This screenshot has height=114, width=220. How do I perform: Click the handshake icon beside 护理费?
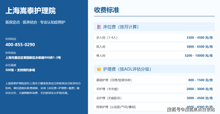point(99,69)
